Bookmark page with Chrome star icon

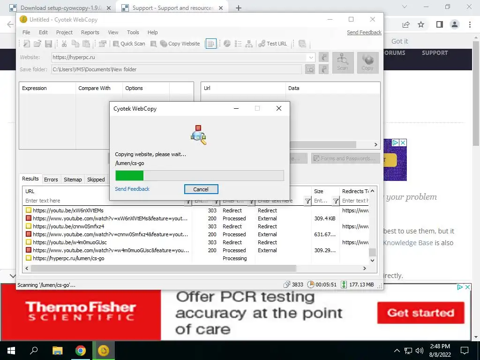pyautogui.click(x=421, y=24)
